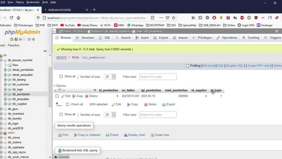Open the Favorites tab in navigation panel

point(14,45)
